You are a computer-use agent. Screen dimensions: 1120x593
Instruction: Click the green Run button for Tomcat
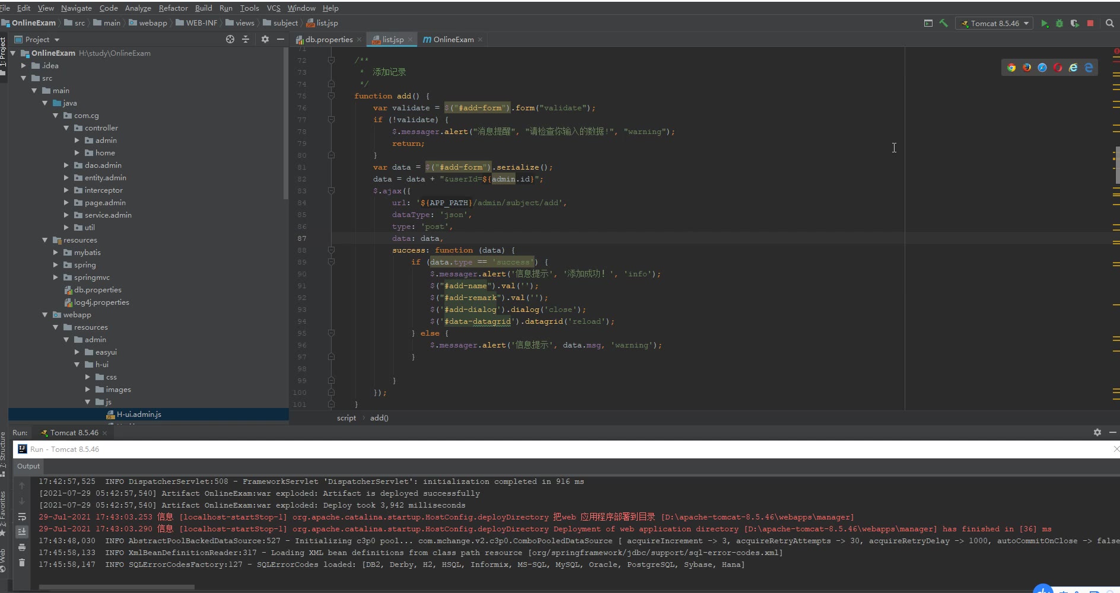pos(1045,23)
